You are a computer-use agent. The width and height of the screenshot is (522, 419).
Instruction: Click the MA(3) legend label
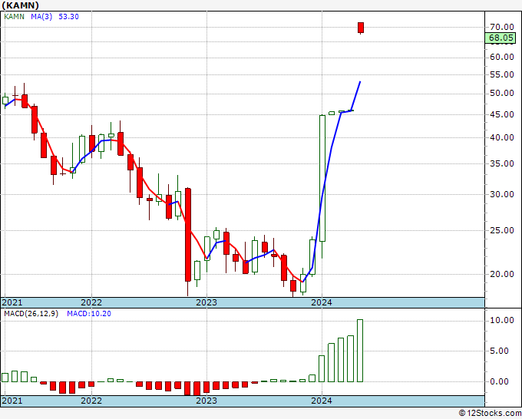[41, 17]
